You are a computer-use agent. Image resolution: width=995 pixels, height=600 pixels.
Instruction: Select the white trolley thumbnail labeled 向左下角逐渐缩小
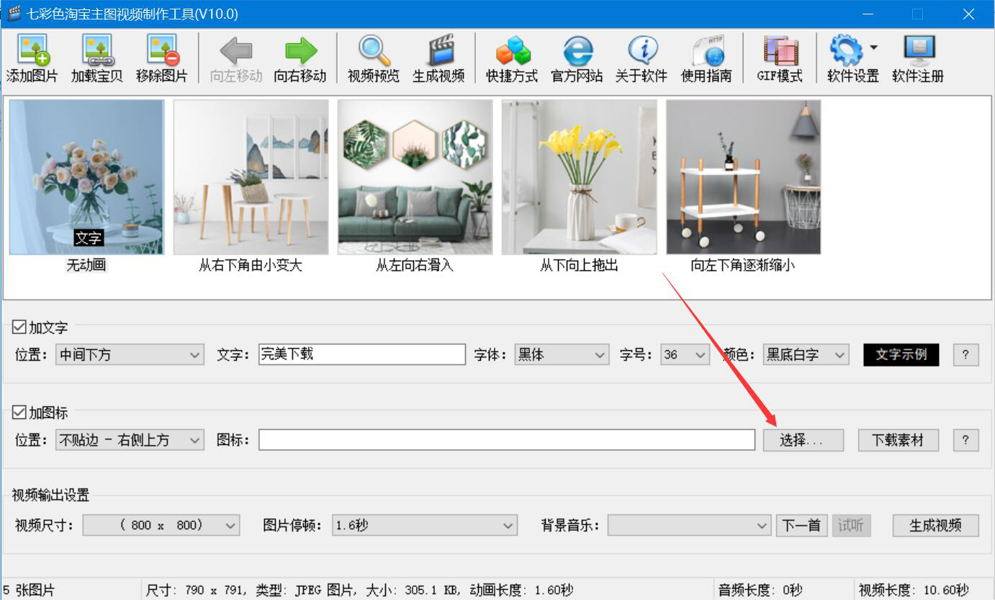click(743, 177)
